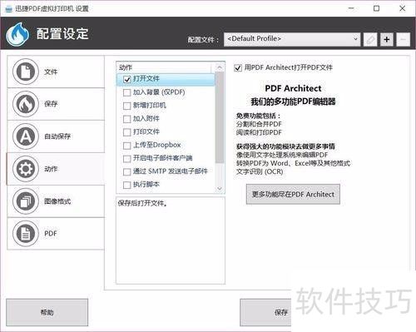Click the action list vertical scrollbar thumb
416x332 pixels.
[220, 117]
